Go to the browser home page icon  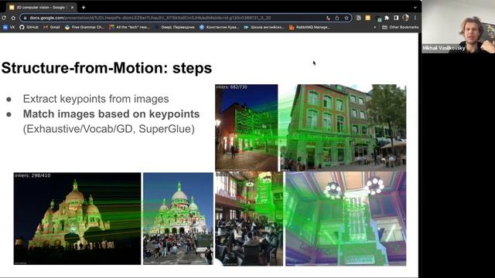(x=13, y=18)
